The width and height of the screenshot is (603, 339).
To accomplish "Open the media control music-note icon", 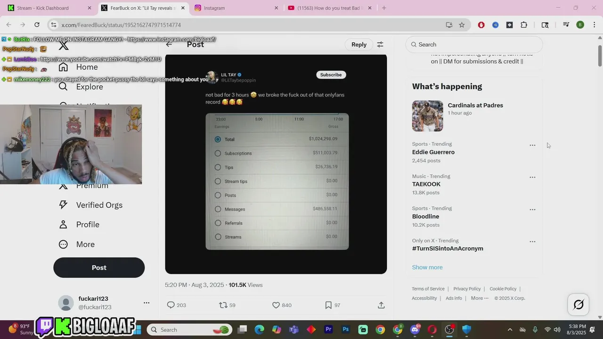I will tap(566, 25).
